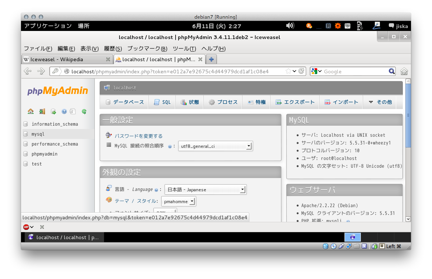Open the Language dropdown showing 日本語 - Japanese

tap(205, 189)
